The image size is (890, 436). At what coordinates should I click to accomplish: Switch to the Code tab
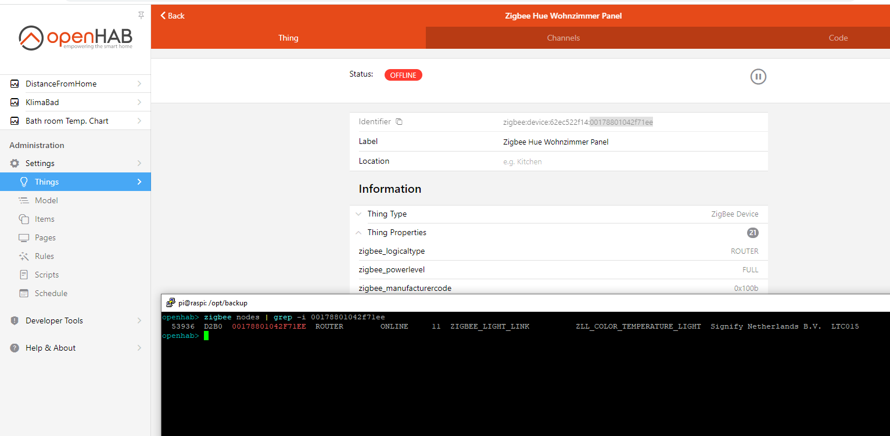pos(838,38)
